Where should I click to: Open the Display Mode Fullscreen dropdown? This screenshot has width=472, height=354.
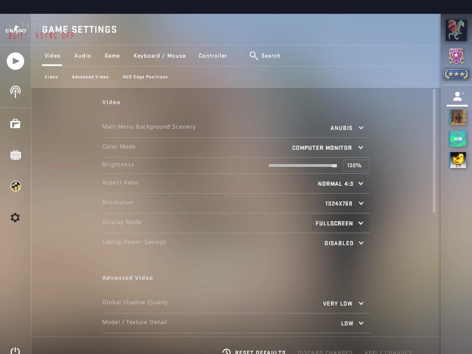[x=340, y=224]
